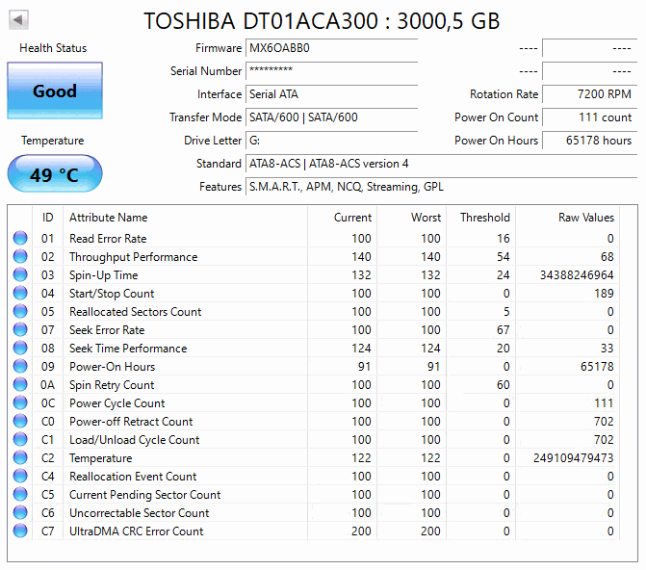
Task: Click the masked Serial Number field
Action: [x=331, y=71]
